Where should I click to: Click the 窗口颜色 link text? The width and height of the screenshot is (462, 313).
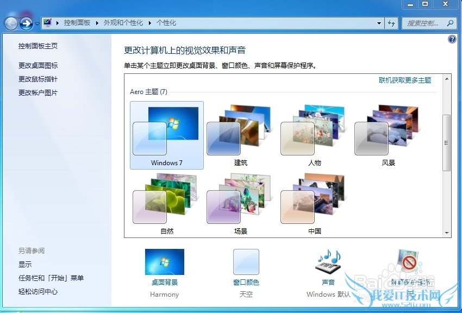point(246,283)
